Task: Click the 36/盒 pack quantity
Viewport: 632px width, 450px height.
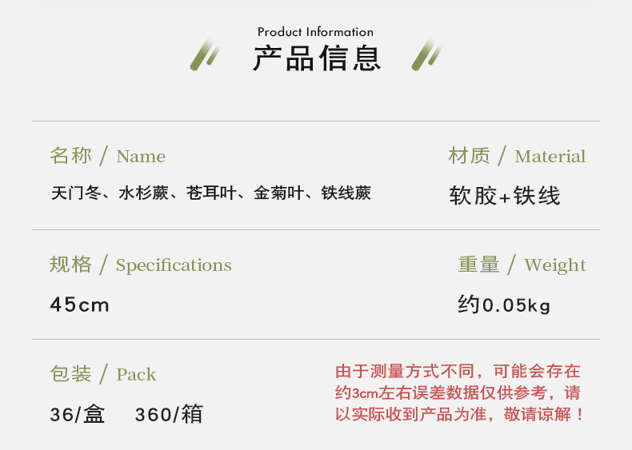Action: coord(77,415)
